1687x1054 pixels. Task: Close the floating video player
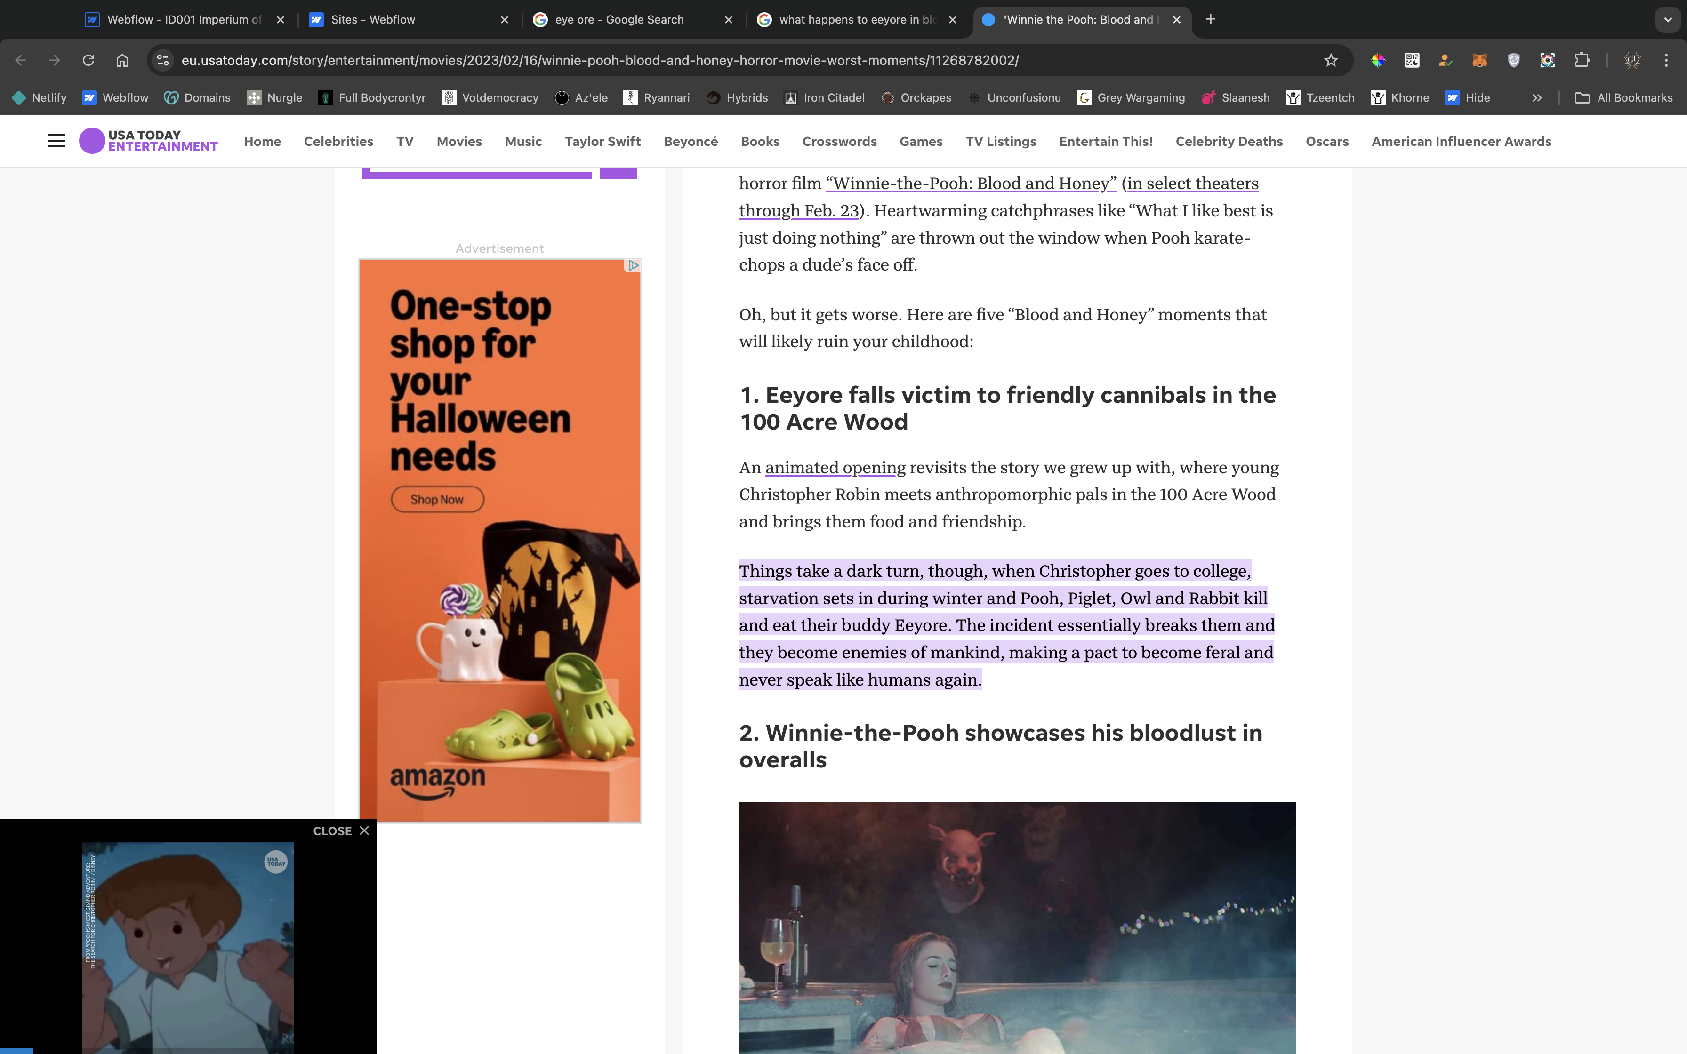(341, 831)
